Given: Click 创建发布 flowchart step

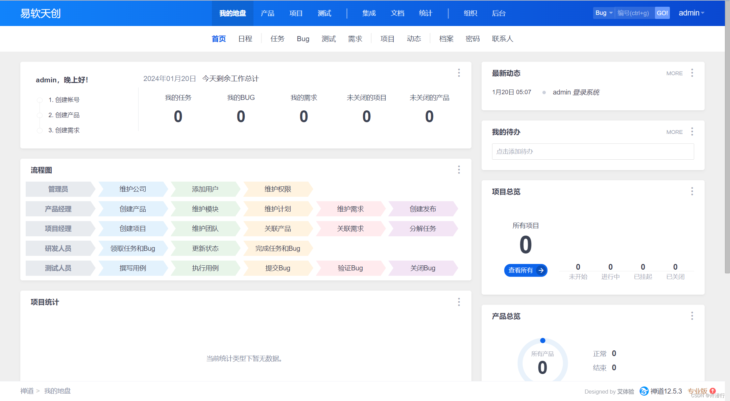Looking at the screenshot, I should pos(423,209).
